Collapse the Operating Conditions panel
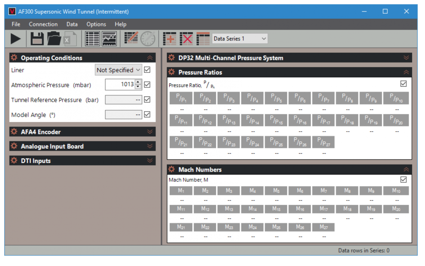 150,58
